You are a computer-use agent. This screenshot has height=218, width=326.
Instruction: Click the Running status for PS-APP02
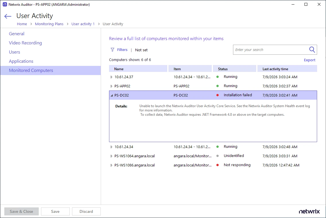[x=230, y=86]
